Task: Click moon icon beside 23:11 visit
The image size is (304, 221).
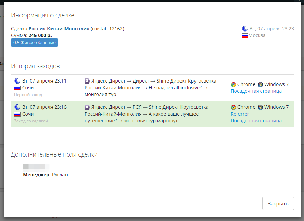Action: tap(17, 80)
